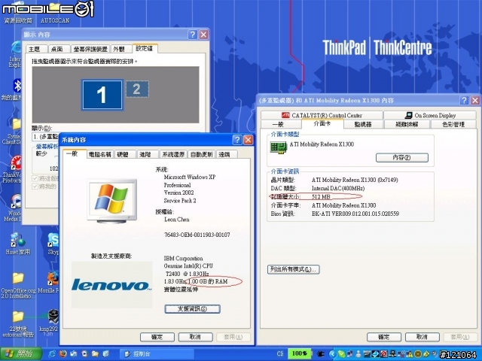Launch ThinkVantage Productivity desktop shortcut

point(16,162)
